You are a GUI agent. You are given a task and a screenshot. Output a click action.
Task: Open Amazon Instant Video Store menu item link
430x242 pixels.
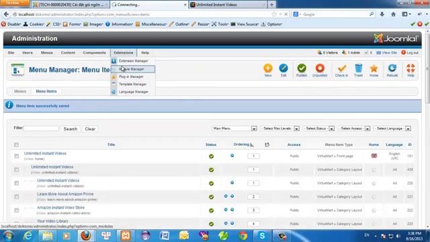pyautogui.click(x=60, y=208)
